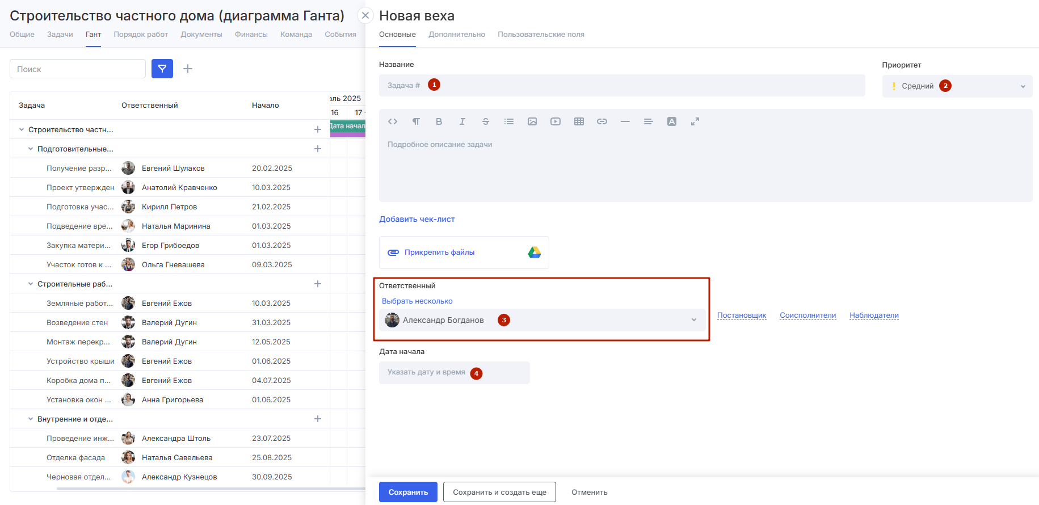Select Основные tab in milestone form
Image resolution: width=1039 pixels, height=505 pixels.
(397, 35)
